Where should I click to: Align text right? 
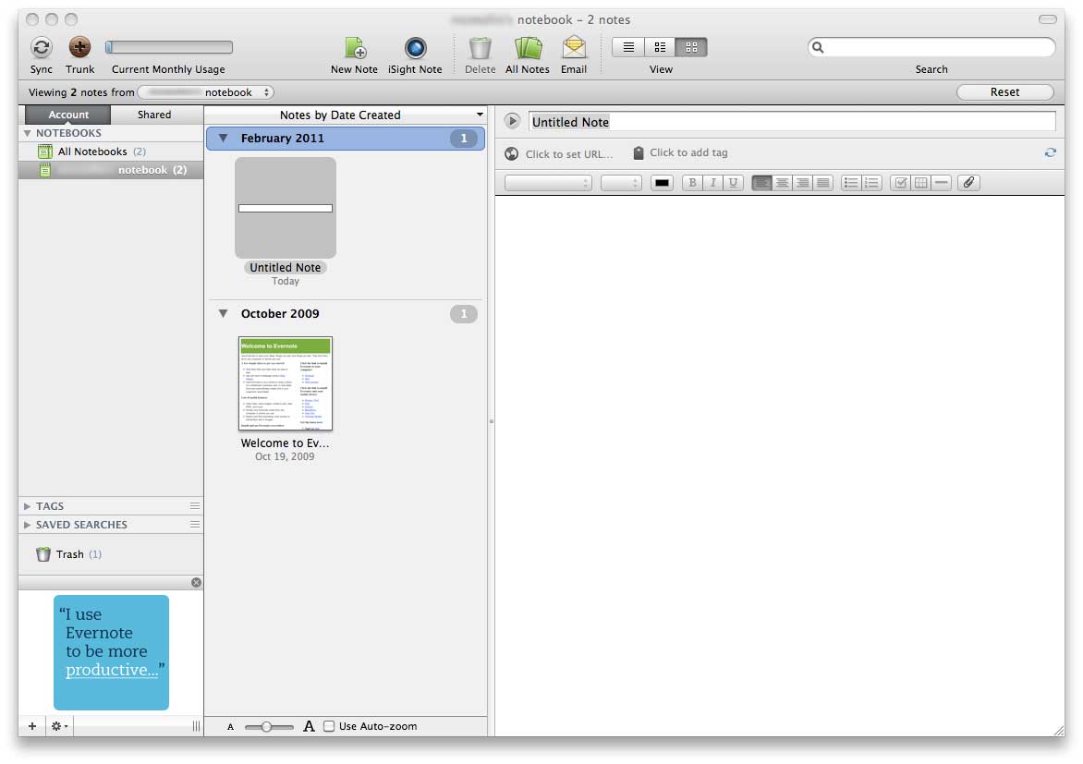coord(803,183)
